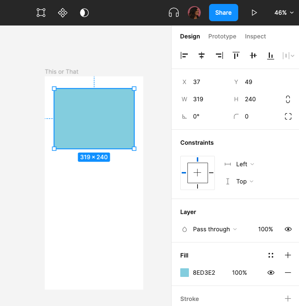
Task: Open the Inspect tab
Action: (255, 36)
